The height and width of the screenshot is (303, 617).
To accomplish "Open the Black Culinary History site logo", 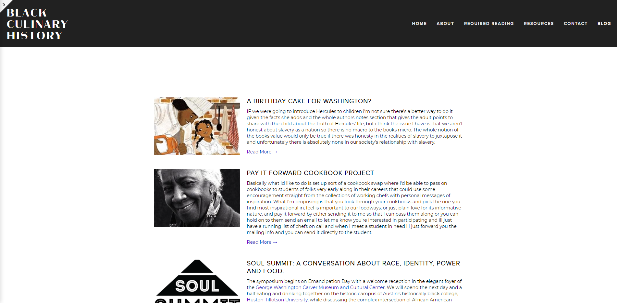I will click(37, 24).
